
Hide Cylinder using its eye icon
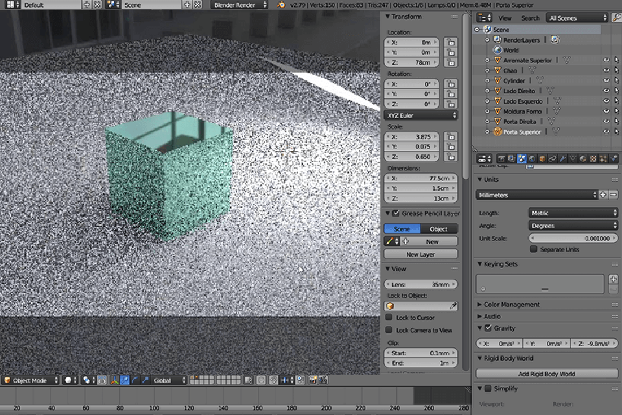606,80
